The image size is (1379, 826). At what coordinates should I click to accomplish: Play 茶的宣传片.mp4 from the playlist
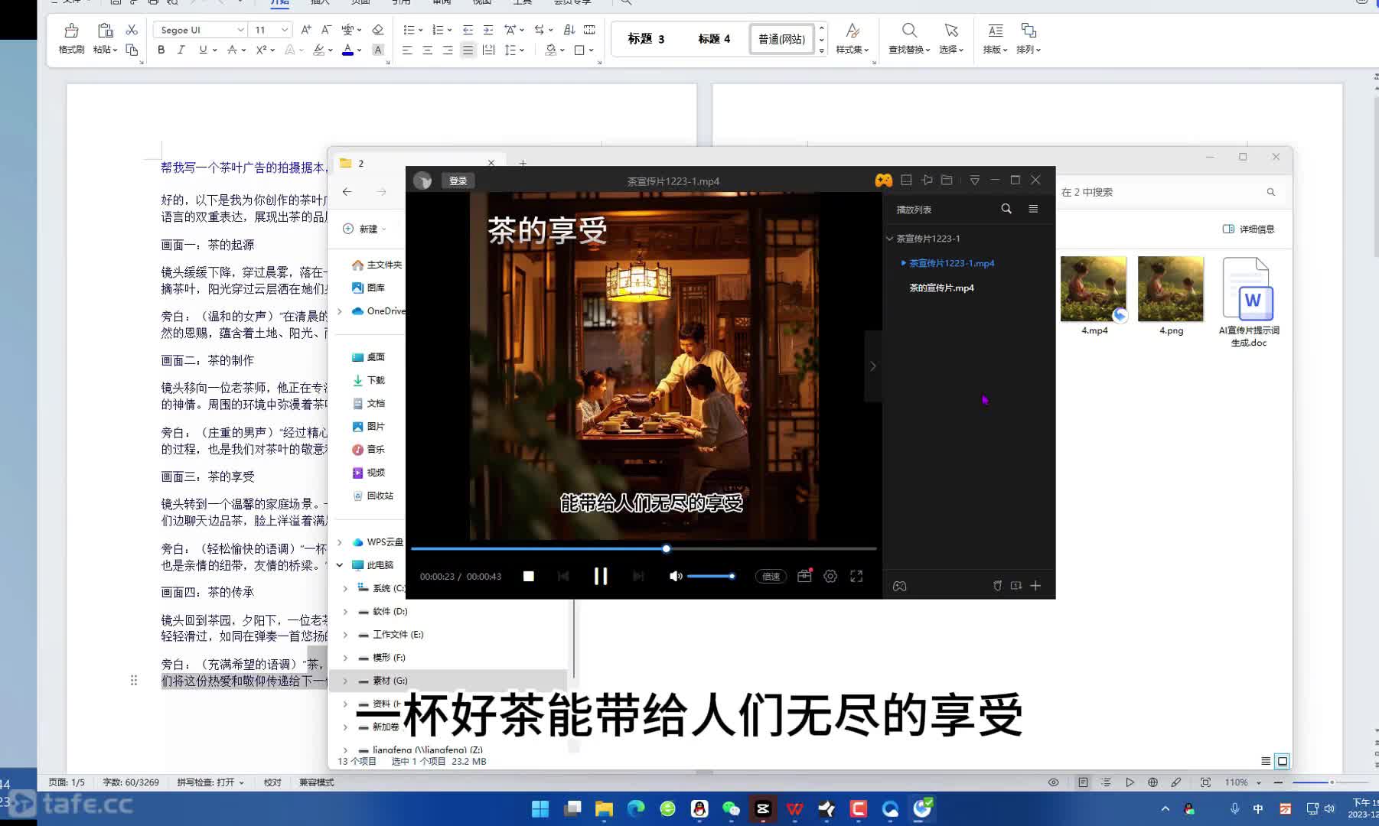tap(941, 288)
